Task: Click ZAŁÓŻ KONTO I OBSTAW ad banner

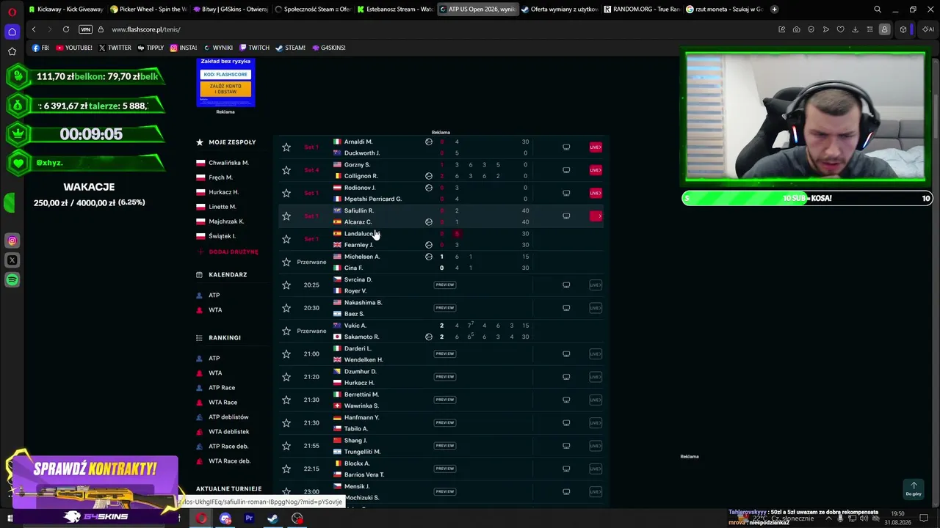Action: pos(225,89)
